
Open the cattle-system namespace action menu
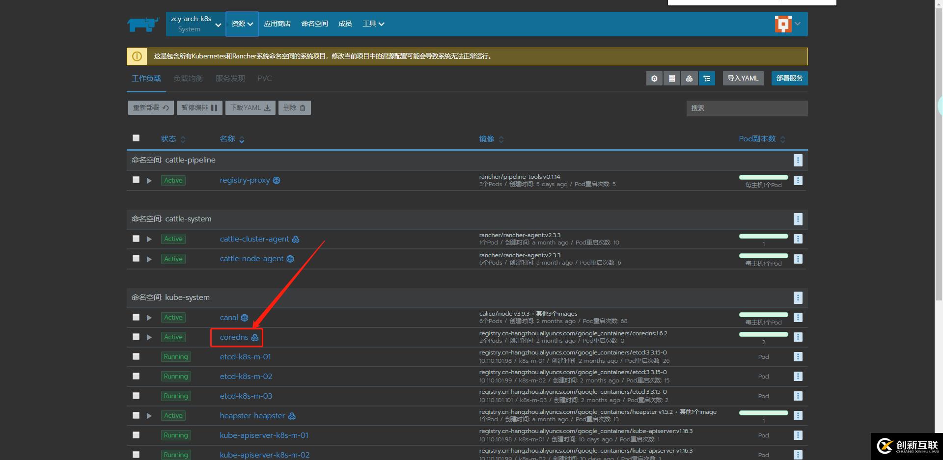tap(798, 219)
